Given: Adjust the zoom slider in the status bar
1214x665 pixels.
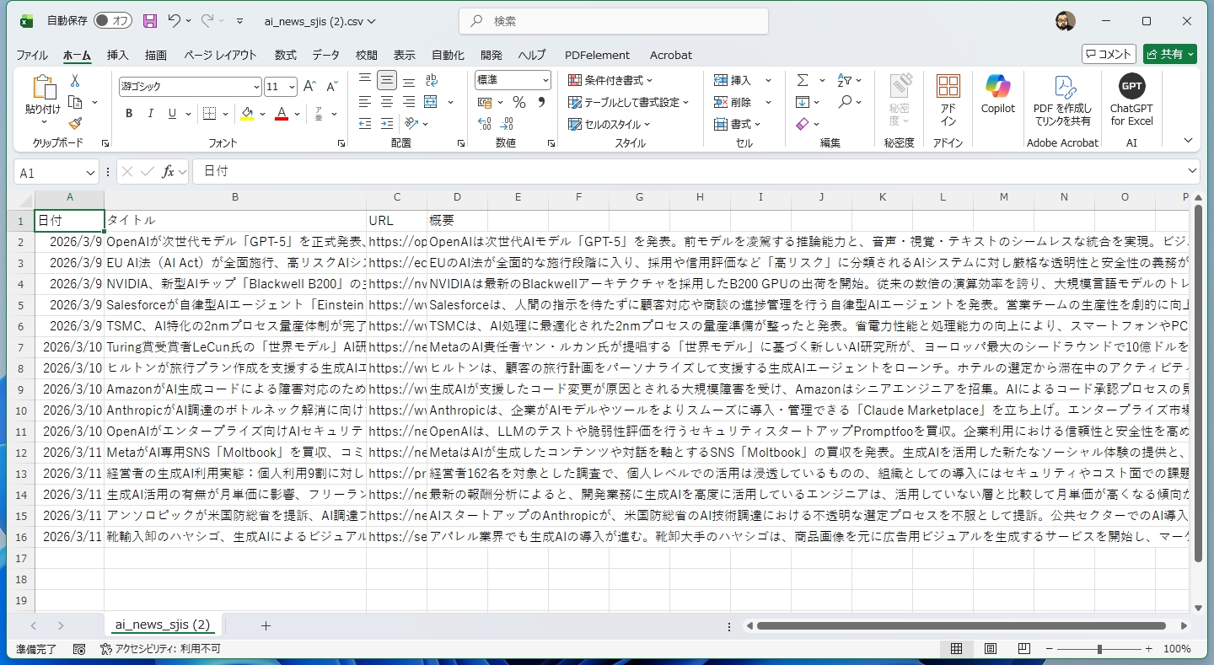Looking at the screenshot, I should (1100, 649).
